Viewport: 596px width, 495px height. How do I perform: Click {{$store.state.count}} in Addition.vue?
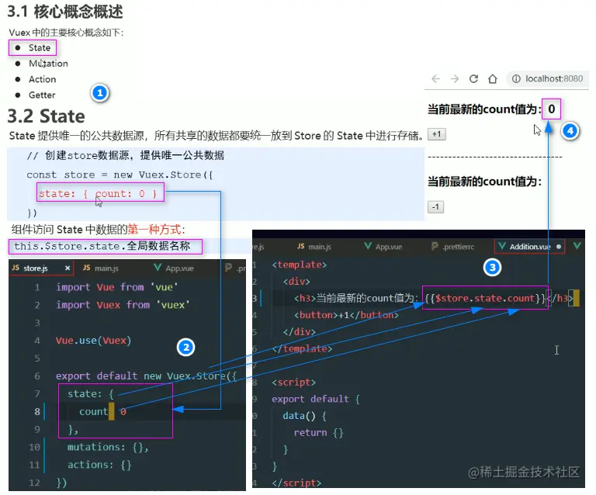click(485, 298)
